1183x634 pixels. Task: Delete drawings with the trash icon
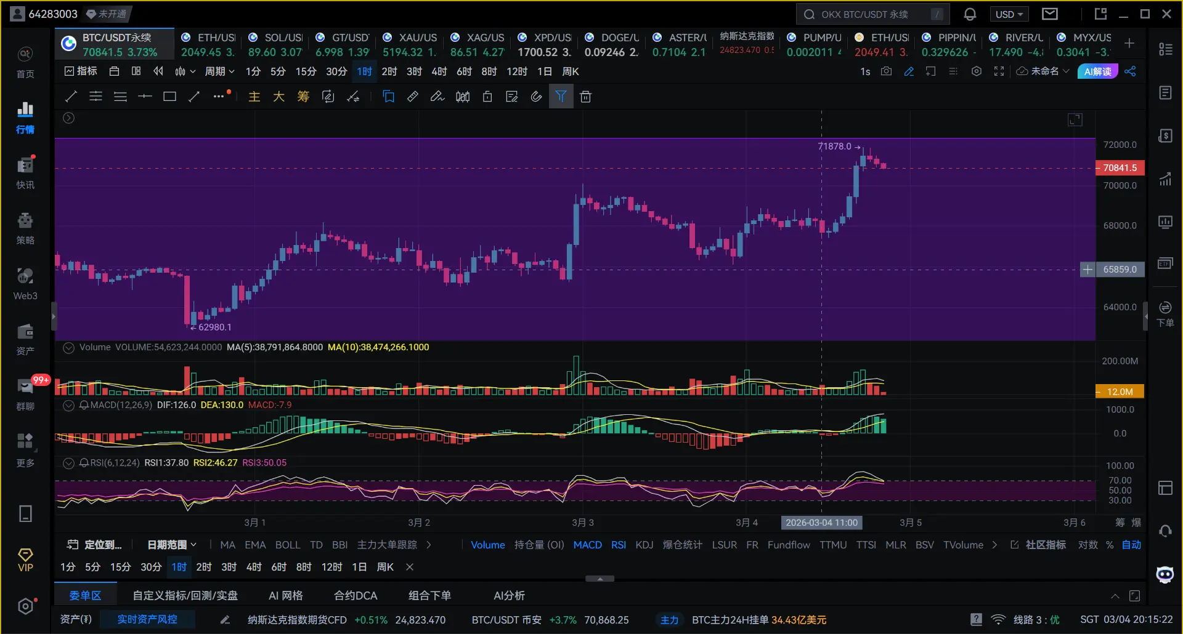[585, 97]
